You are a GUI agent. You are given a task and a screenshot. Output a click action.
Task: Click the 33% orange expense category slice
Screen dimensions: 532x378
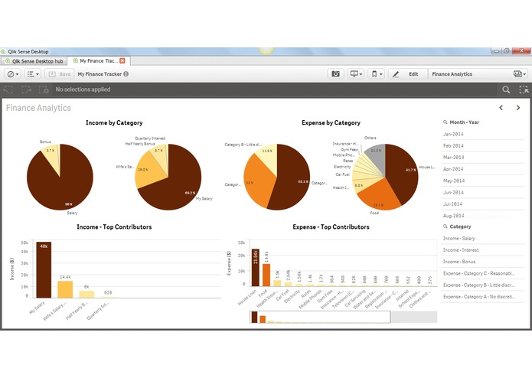point(258,181)
